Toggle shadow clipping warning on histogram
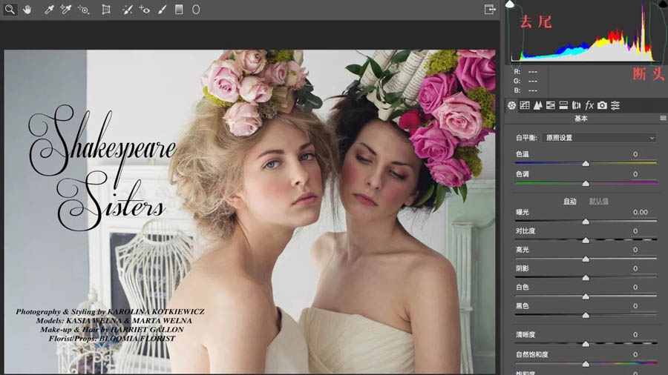 click(510, 4)
